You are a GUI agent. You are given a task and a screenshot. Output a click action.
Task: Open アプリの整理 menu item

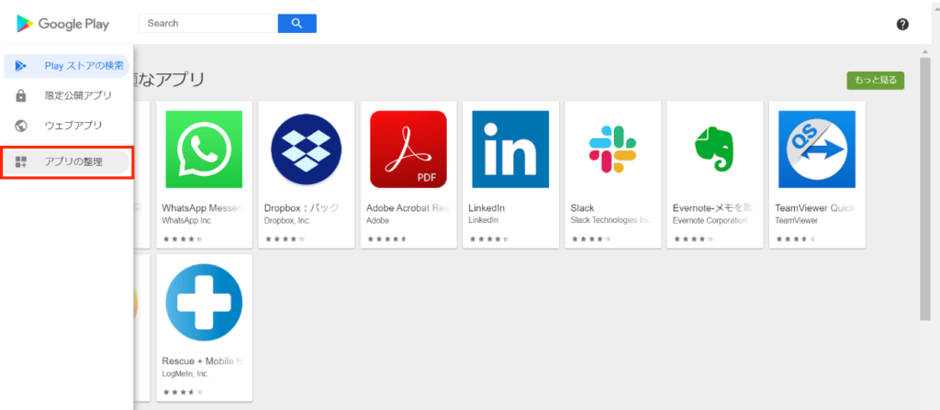tap(73, 161)
